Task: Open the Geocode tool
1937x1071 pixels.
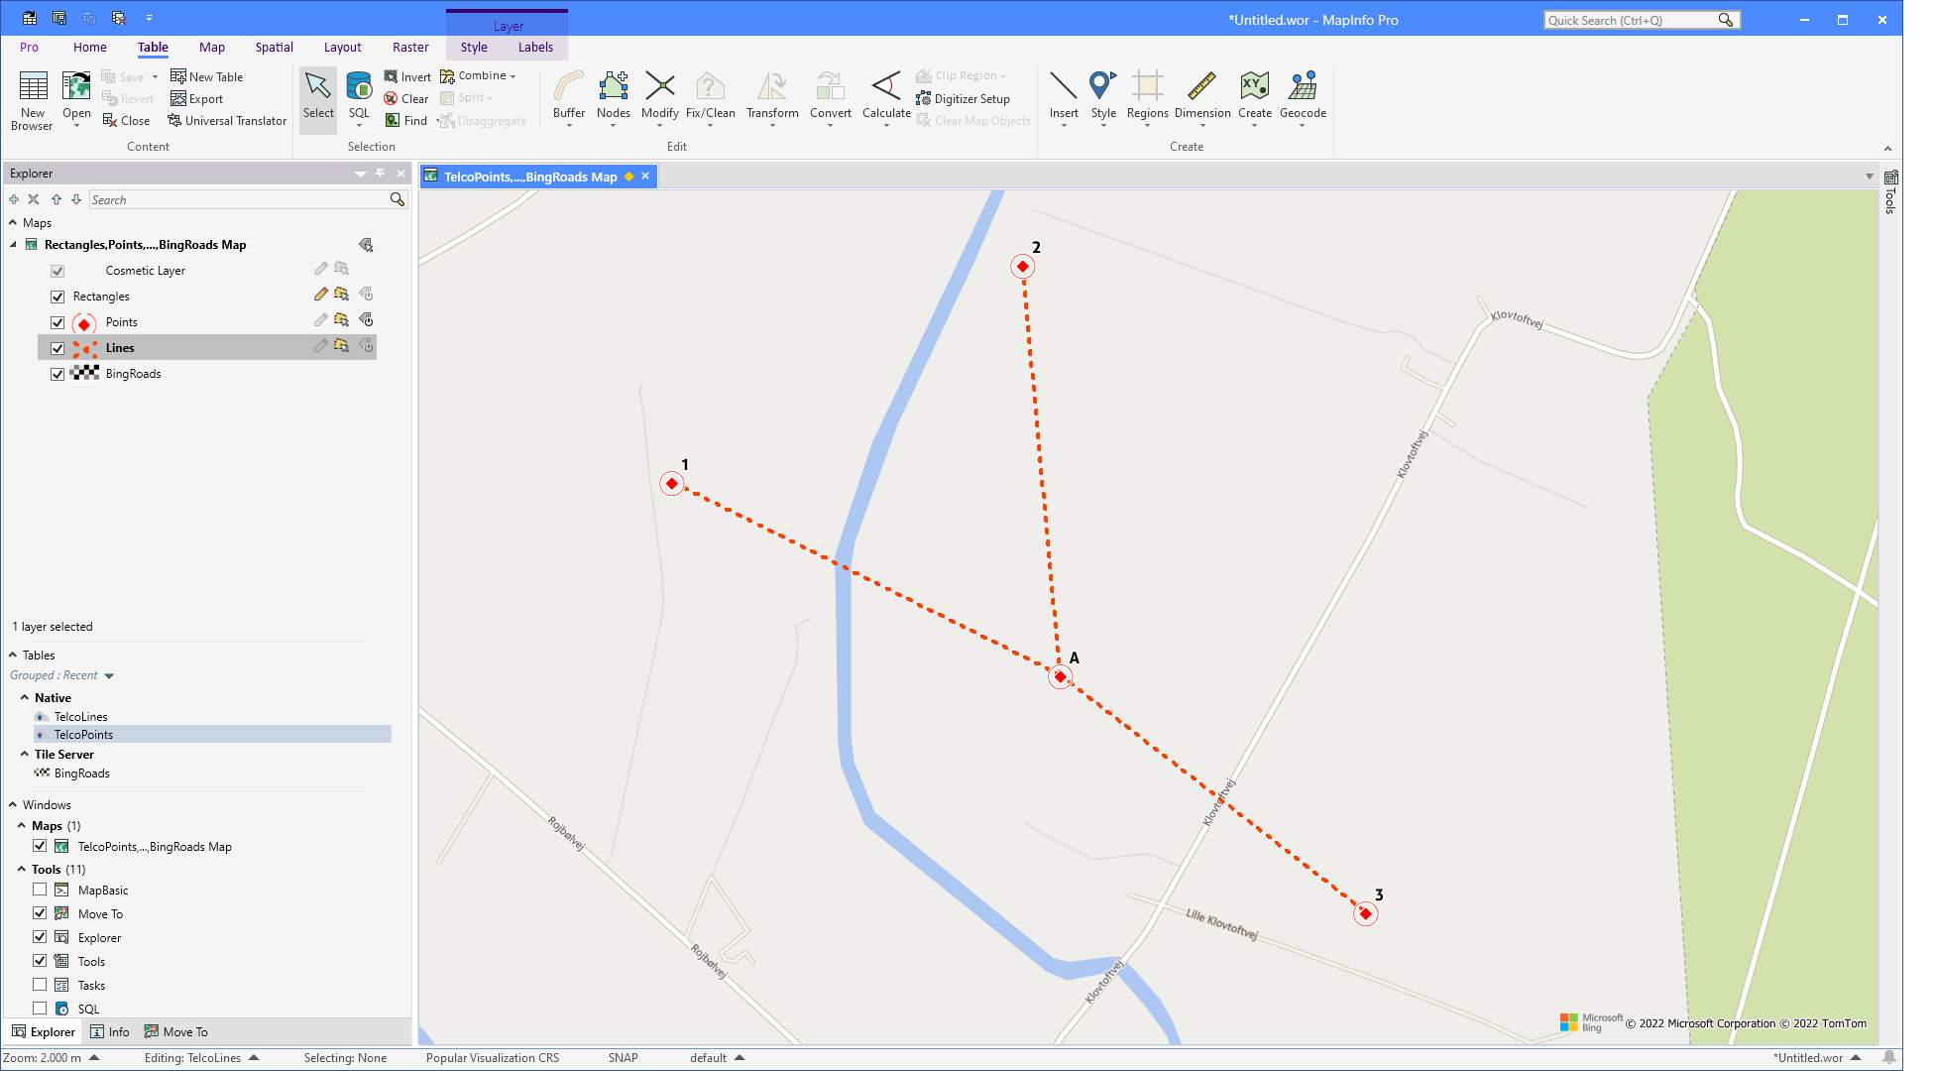Action: pos(1303,98)
